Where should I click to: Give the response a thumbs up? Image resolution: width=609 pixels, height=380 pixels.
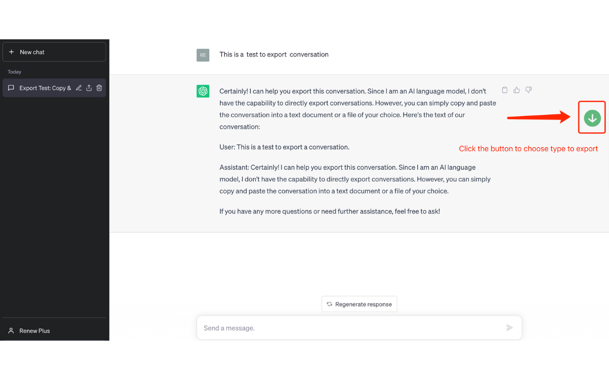517,90
